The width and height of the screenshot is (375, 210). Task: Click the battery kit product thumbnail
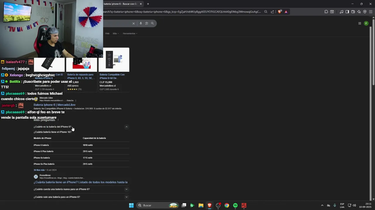tap(114, 60)
